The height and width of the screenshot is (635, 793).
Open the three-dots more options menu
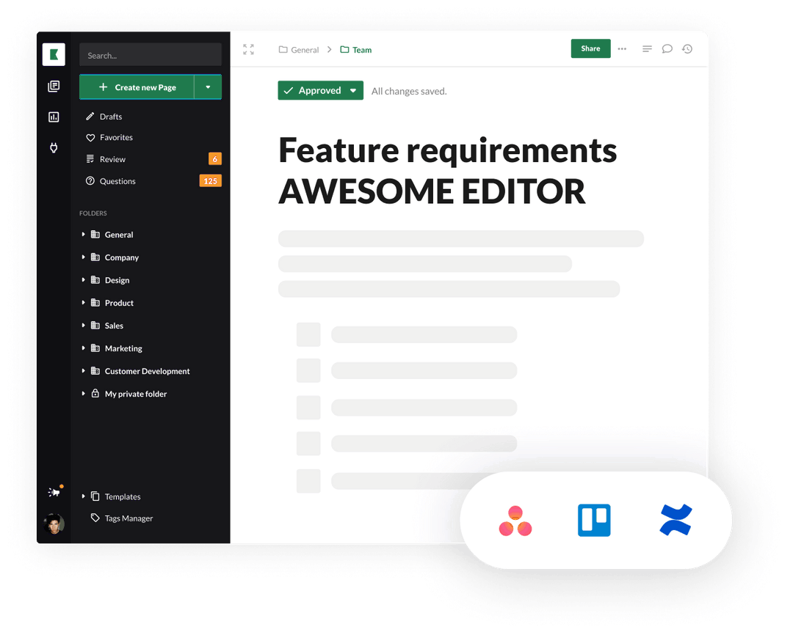(x=622, y=49)
